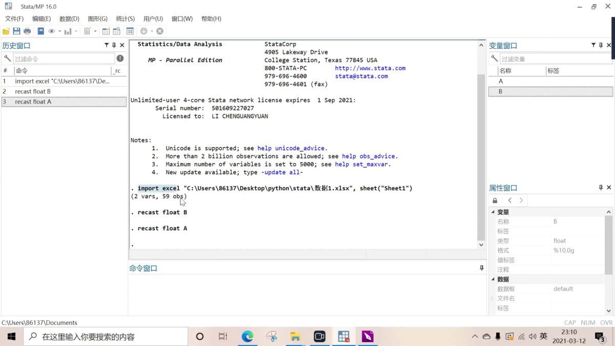The image size is (615, 346).
Task: Toggle the pin icon of 历史窗口
Action: tap(114, 45)
